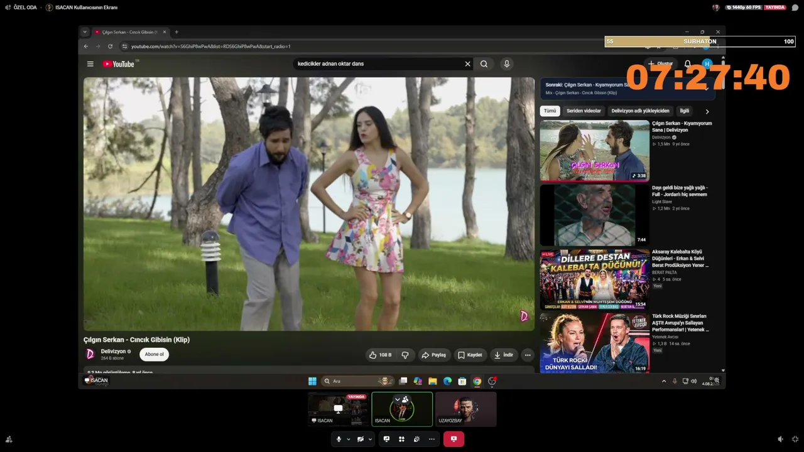
Task: Click the title 'Çılgın Serkan - Kıyamıyorum Sana | Delivizyon'
Action: [682, 127]
